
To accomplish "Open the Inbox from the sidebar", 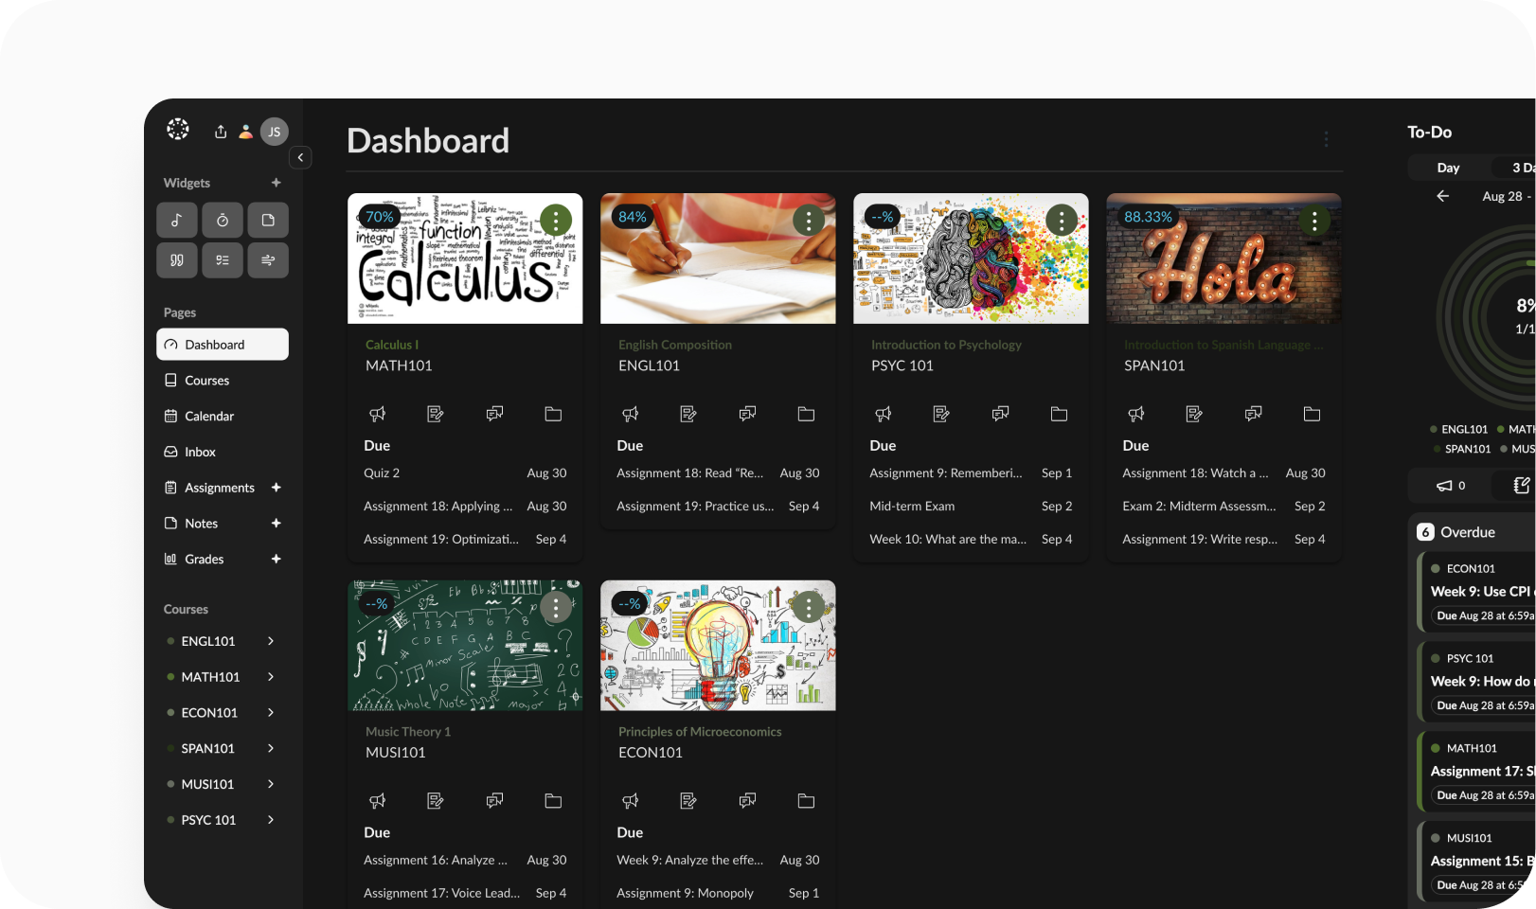I will pos(202,452).
